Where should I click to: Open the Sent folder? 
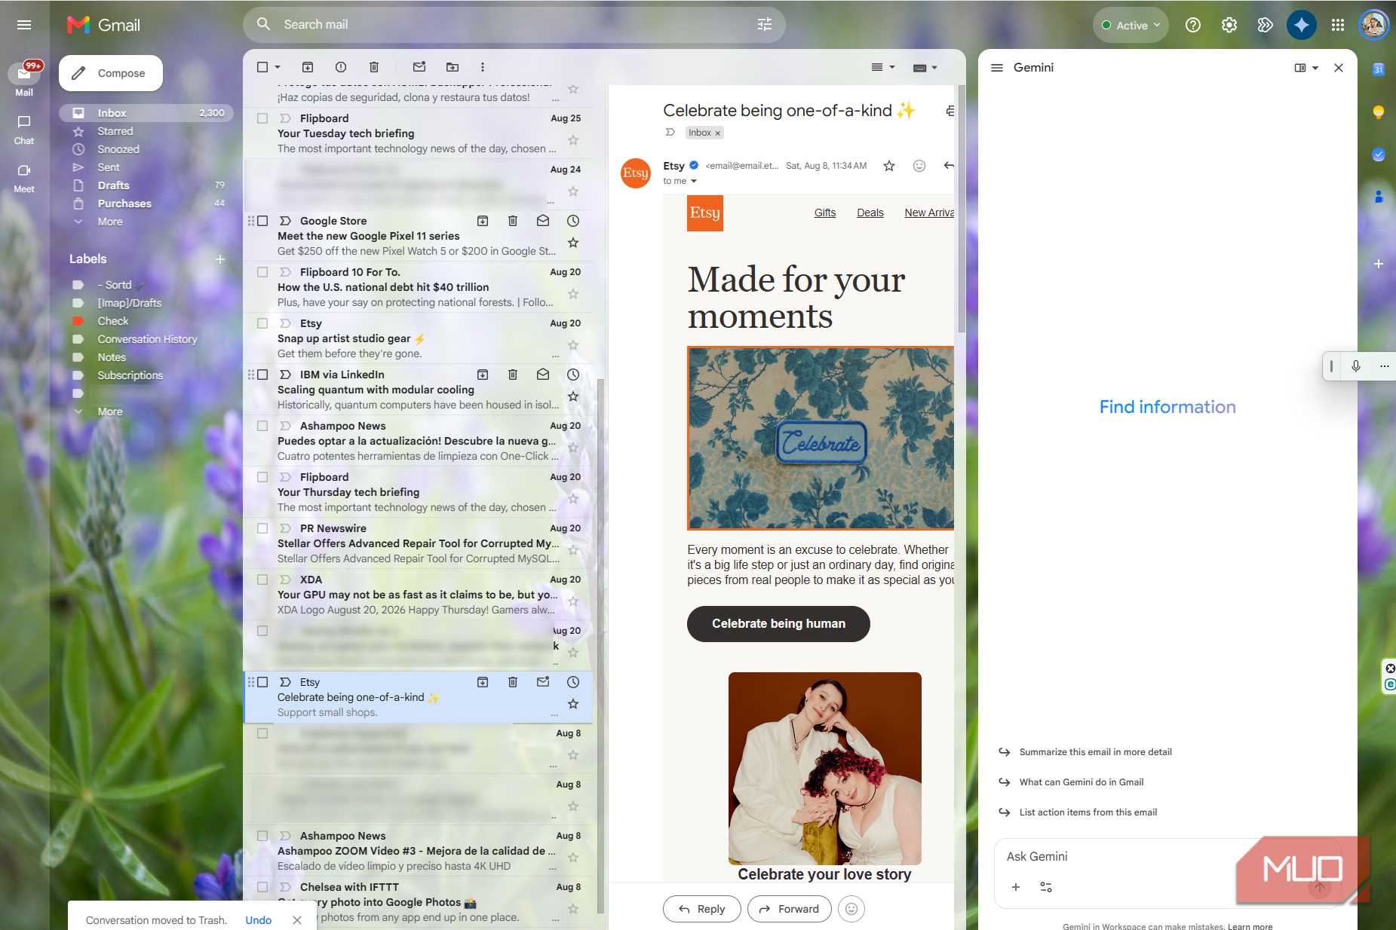pos(147,167)
